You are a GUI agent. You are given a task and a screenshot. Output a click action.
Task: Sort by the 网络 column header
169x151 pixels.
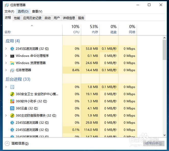click(x=128, y=29)
